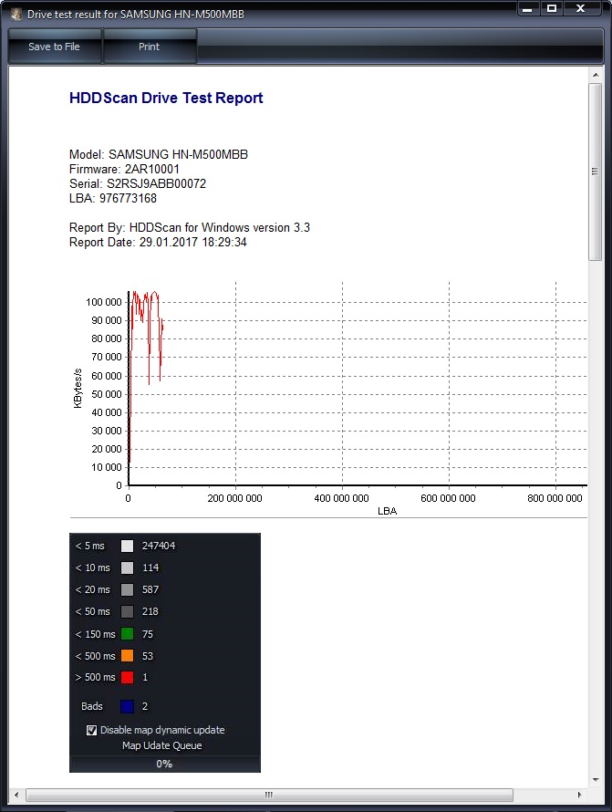The height and width of the screenshot is (812, 612).
Task: Click the Serial: S2RSJ9ABB00072 line
Action: tap(138, 183)
